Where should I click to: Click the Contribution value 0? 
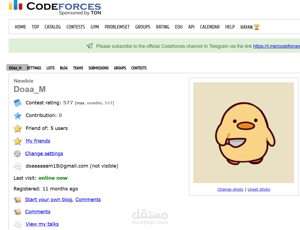coord(60,115)
